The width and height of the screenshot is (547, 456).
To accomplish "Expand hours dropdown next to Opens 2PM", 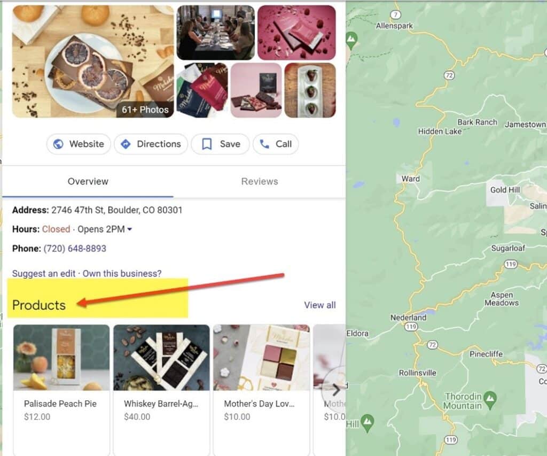I will point(130,229).
